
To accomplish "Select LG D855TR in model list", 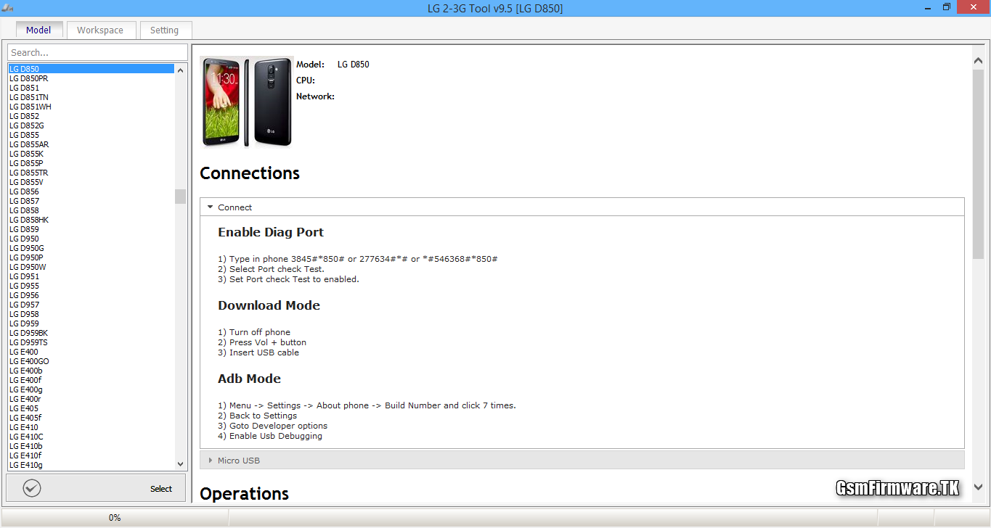I will (91, 173).
